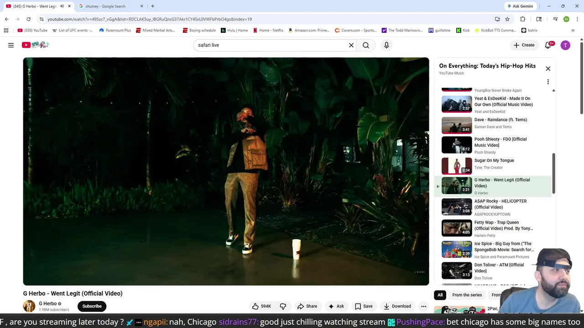The width and height of the screenshot is (584, 328).
Task: Open the Home - Netflix bookmark
Action: (268, 31)
